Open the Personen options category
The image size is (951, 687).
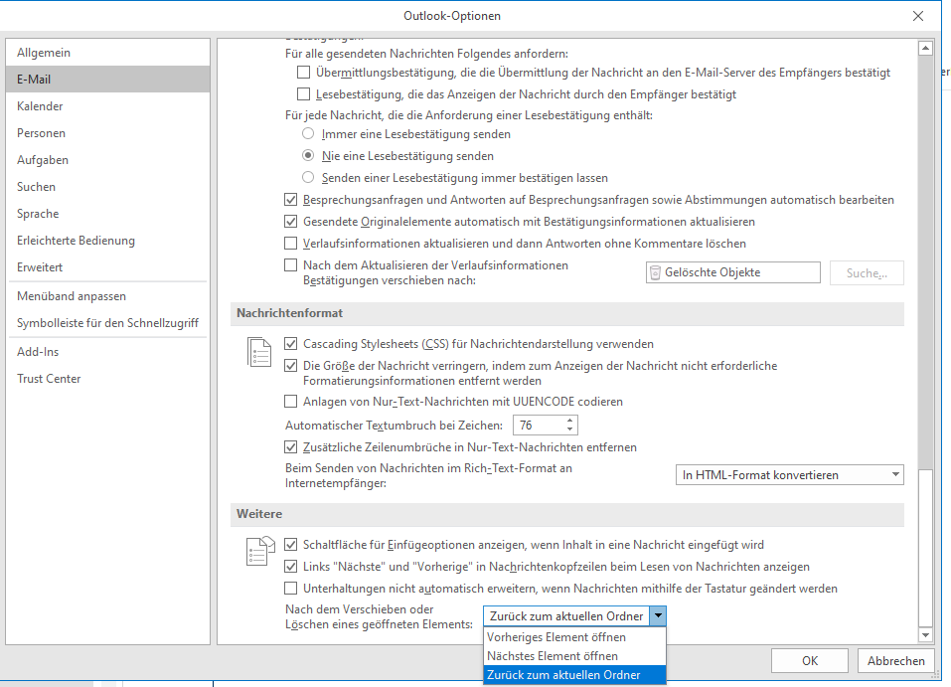tap(108, 133)
